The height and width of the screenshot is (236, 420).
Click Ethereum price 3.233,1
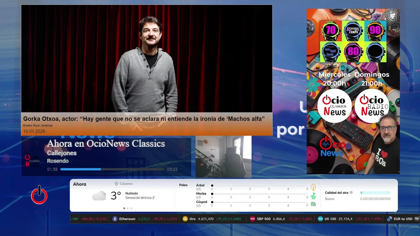(144, 219)
